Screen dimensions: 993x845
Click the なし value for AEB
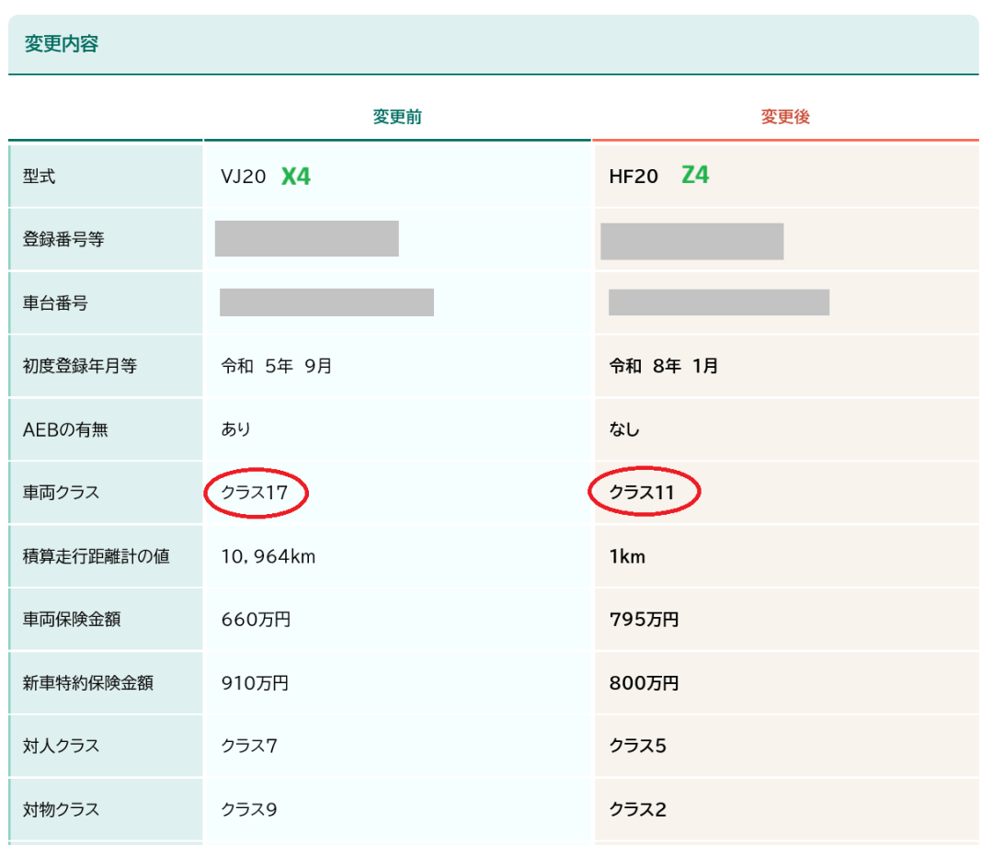pos(624,429)
